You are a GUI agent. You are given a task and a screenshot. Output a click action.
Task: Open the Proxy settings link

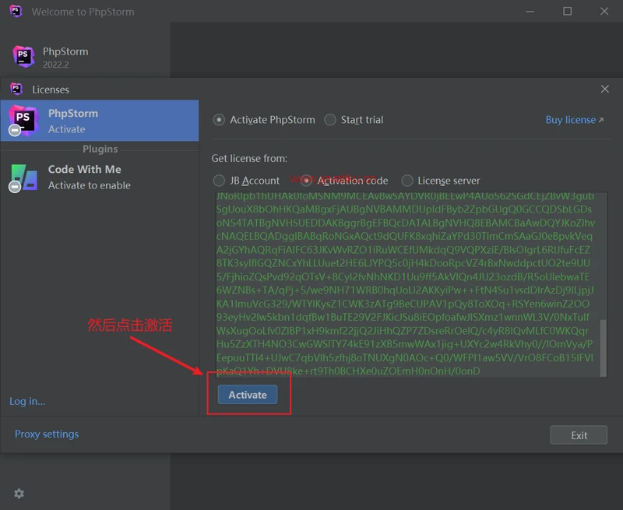(47, 434)
